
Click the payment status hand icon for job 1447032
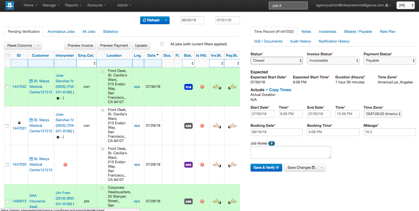coord(232,87)
